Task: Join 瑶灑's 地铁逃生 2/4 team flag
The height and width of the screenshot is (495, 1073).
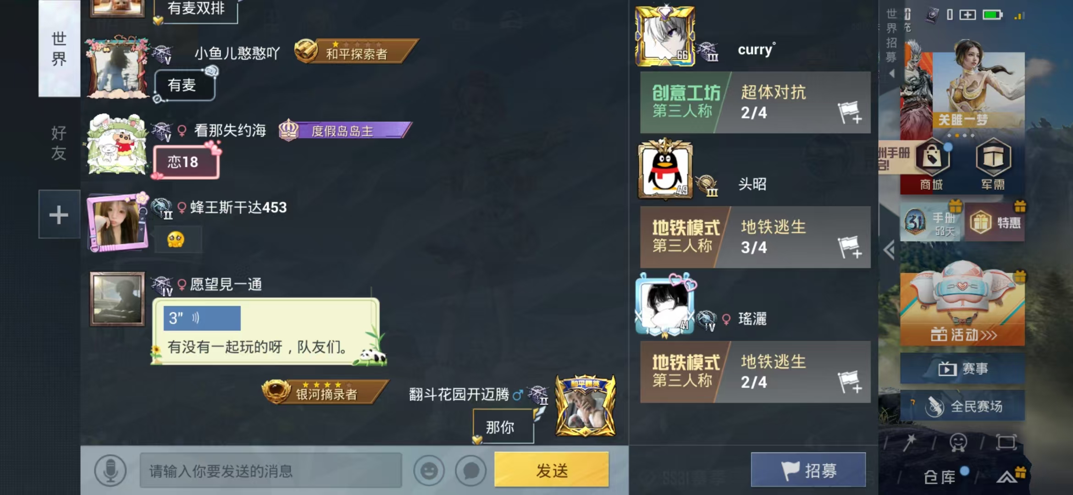Action: (x=850, y=382)
